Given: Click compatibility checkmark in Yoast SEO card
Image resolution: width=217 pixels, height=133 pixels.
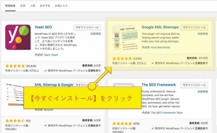Looking at the screenshot, I should point(45,71).
